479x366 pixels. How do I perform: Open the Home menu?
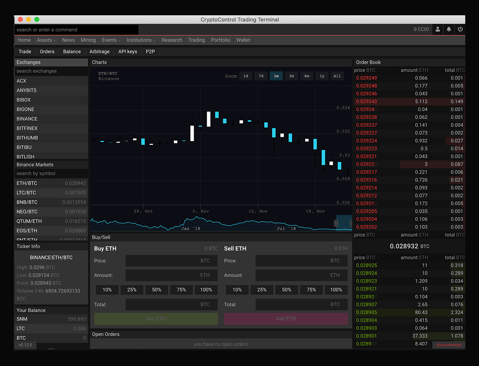pyautogui.click(x=24, y=40)
